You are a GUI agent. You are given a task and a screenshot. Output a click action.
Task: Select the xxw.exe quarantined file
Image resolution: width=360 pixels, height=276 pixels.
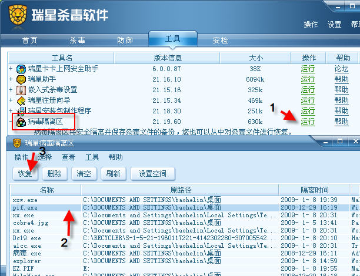pos(25,200)
